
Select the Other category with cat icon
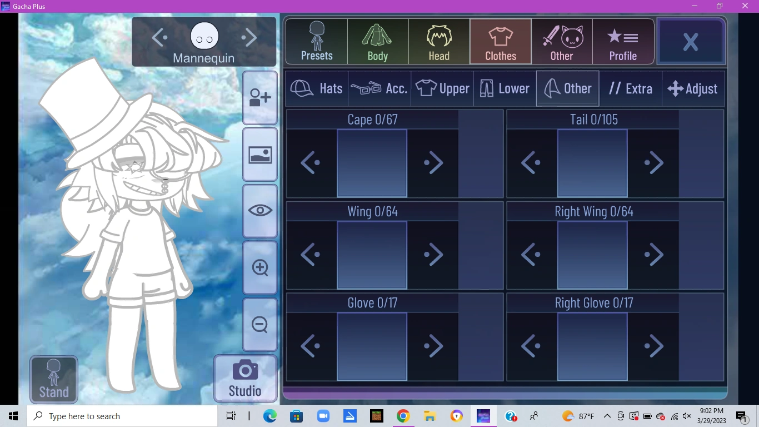tap(562, 42)
